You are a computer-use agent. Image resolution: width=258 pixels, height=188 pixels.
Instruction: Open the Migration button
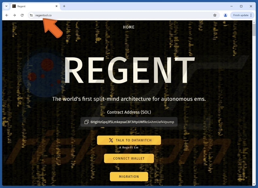click(x=129, y=177)
